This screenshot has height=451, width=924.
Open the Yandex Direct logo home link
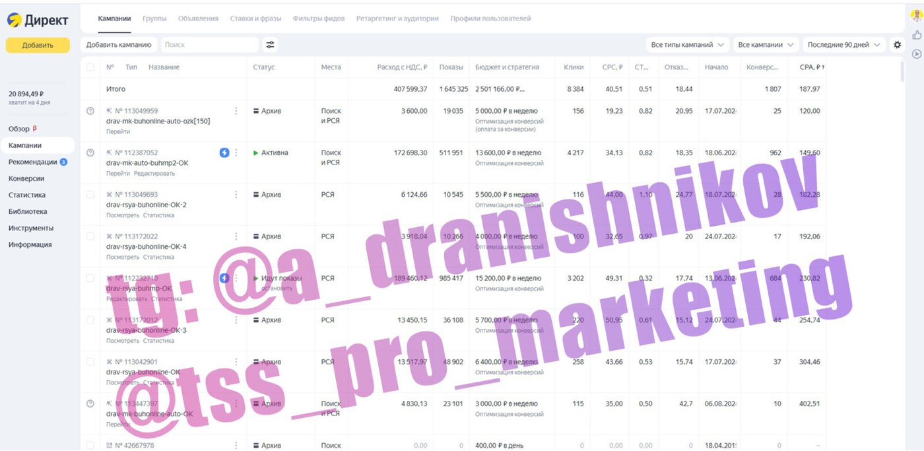coord(38,20)
